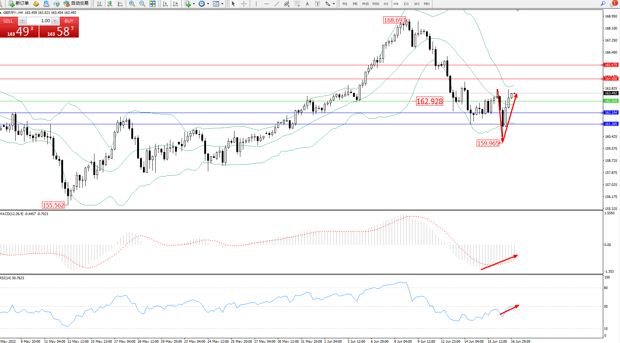The height and width of the screenshot is (343, 620).
Task: Click the tile windows icon
Action: tap(152, 4)
